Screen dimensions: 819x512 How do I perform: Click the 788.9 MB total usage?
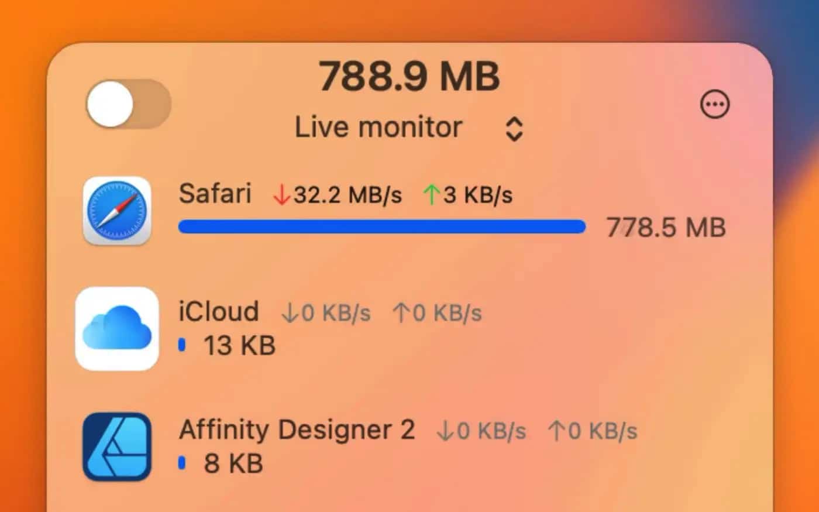[x=409, y=76]
